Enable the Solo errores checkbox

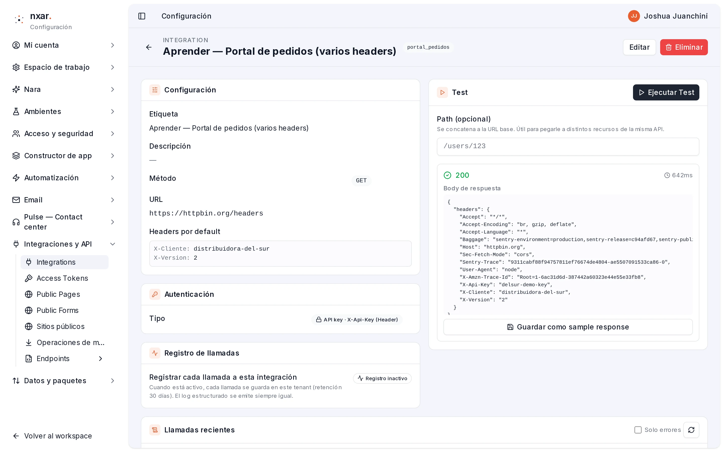638,430
